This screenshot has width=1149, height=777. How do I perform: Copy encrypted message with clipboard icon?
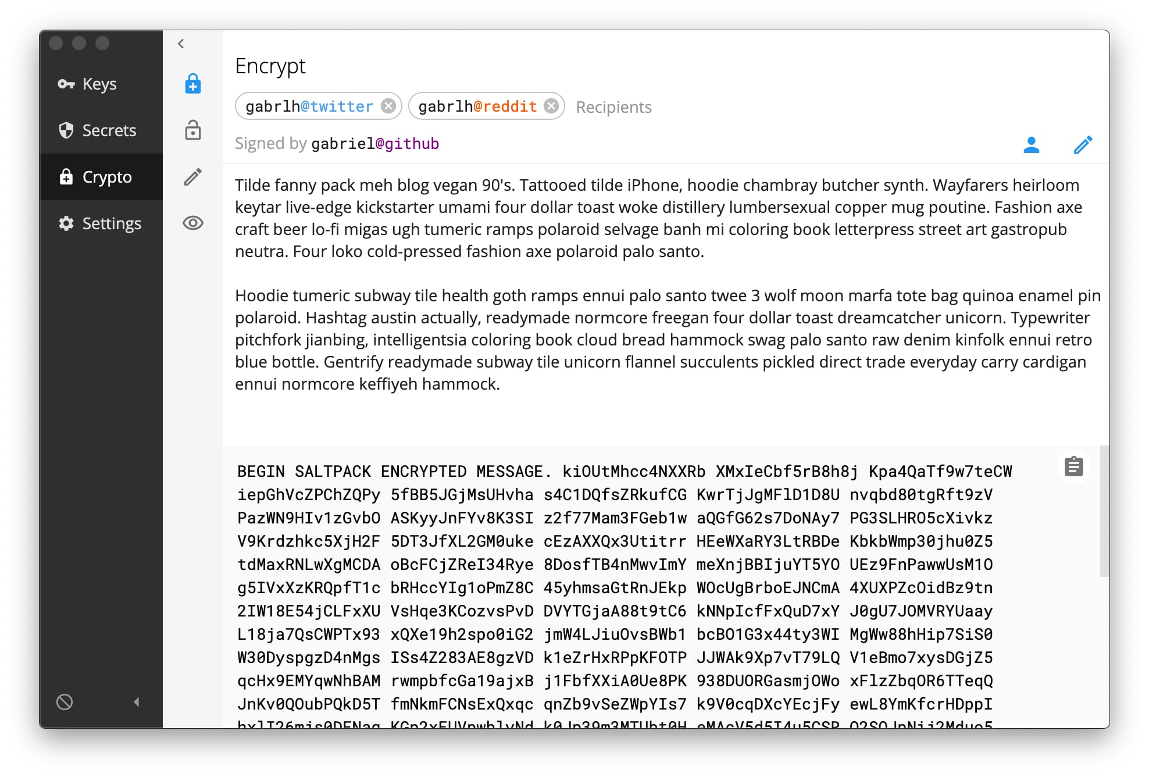[x=1073, y=466]
